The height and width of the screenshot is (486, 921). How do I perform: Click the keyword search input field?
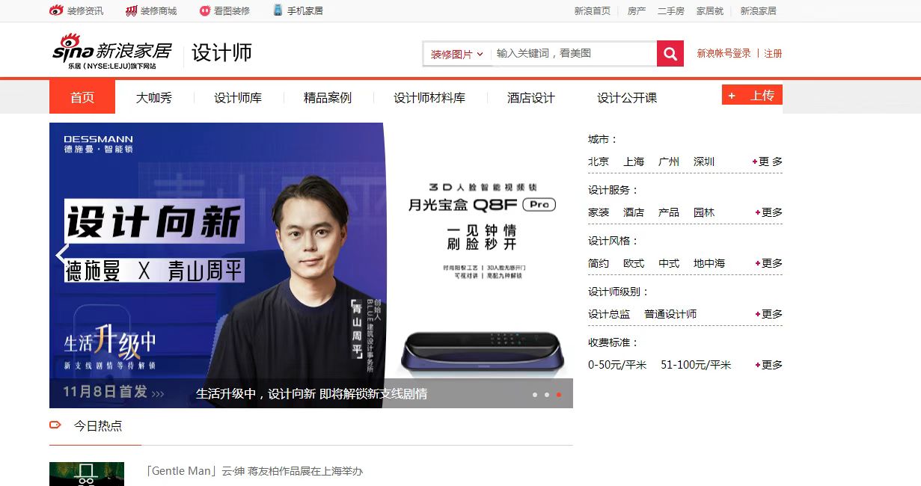573,54
